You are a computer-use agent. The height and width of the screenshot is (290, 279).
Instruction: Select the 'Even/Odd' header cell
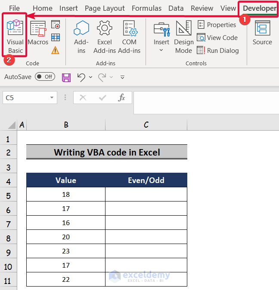pos(146,180)
